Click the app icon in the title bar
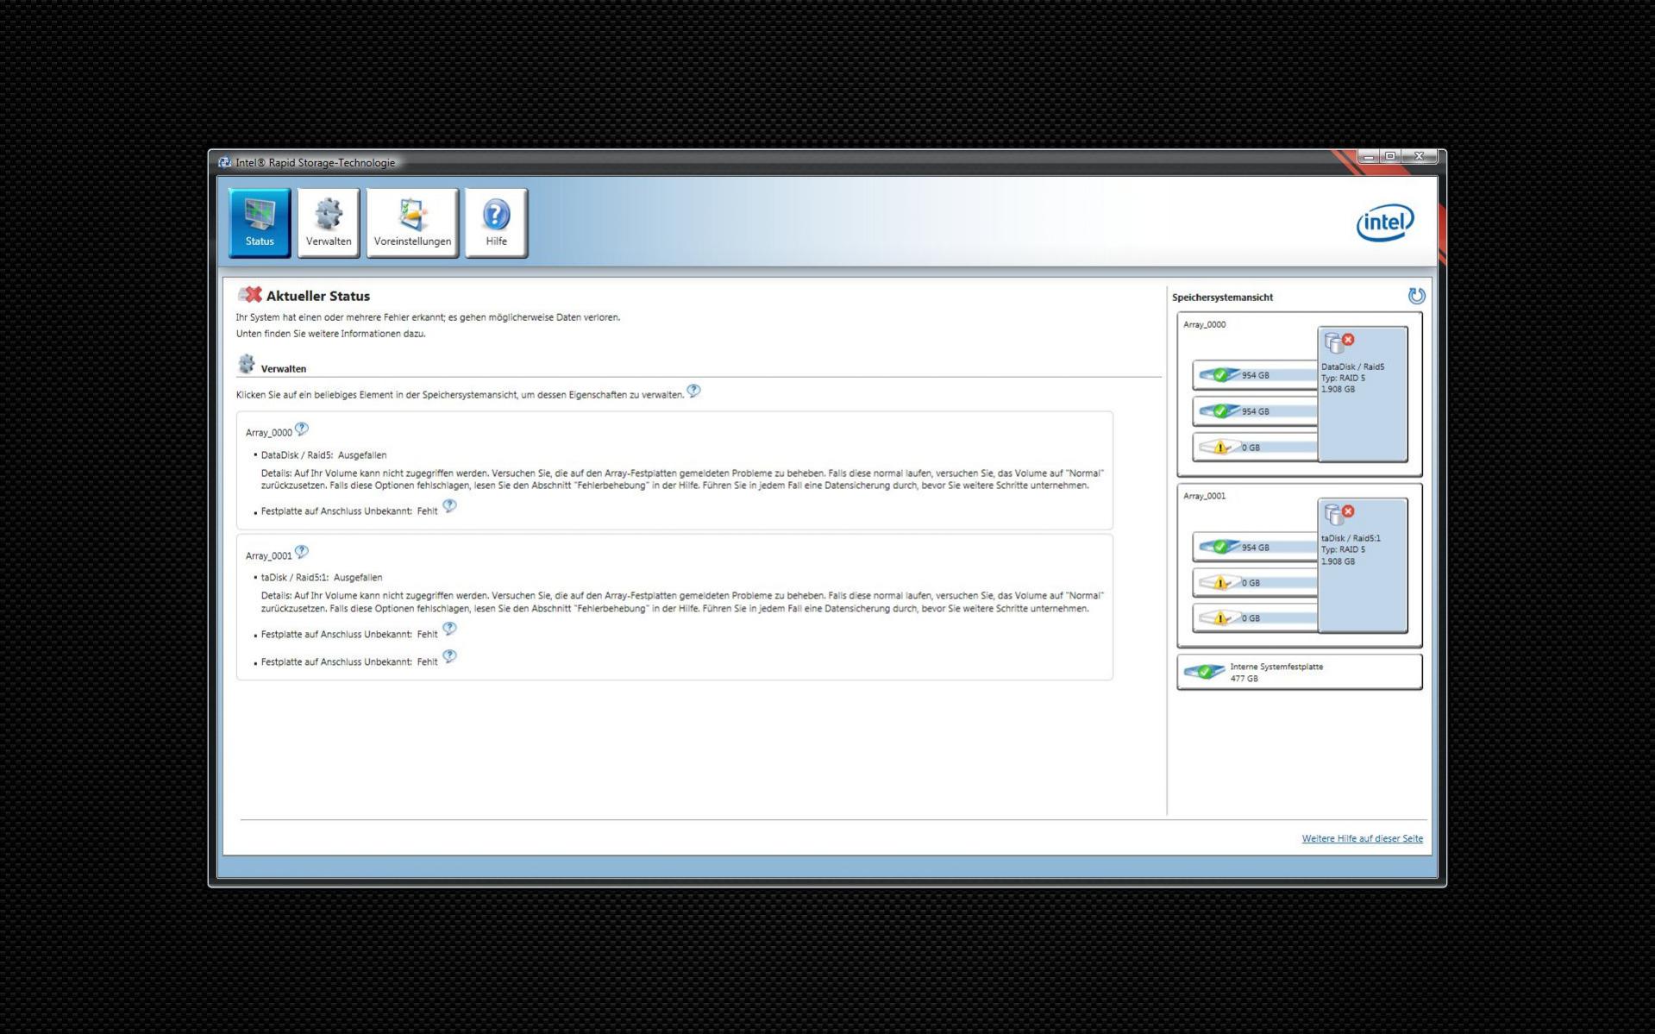 click(225, 162)
